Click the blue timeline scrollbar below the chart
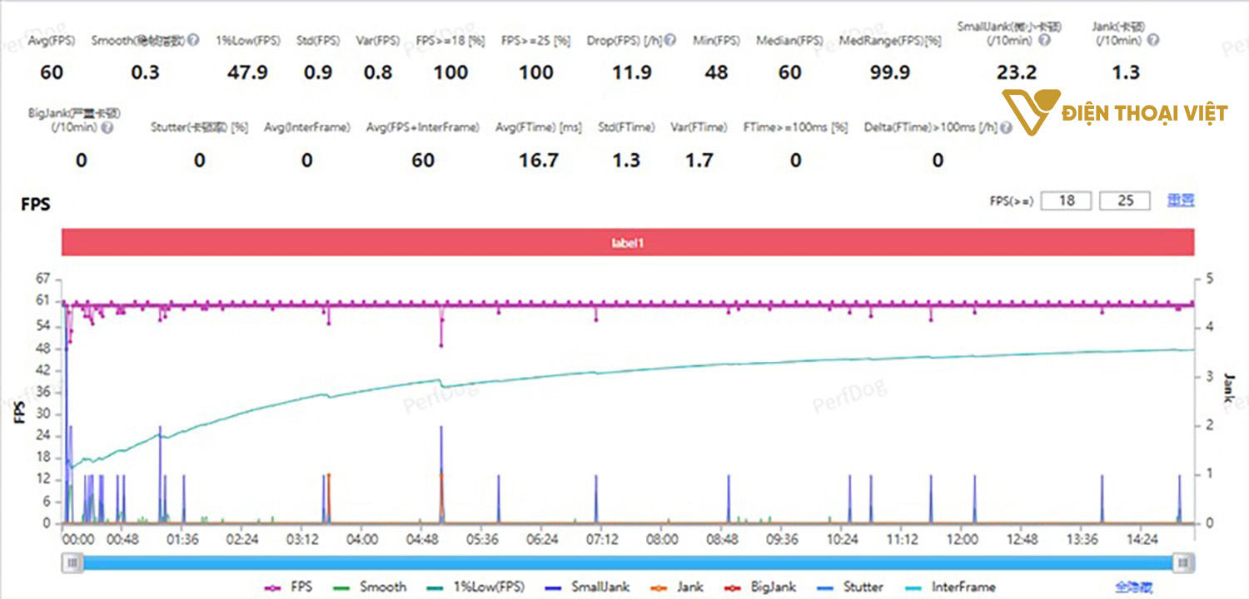 pyautogui.click(x=624, y=563)
